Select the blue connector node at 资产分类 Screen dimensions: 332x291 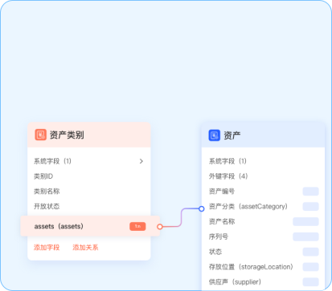202,208
